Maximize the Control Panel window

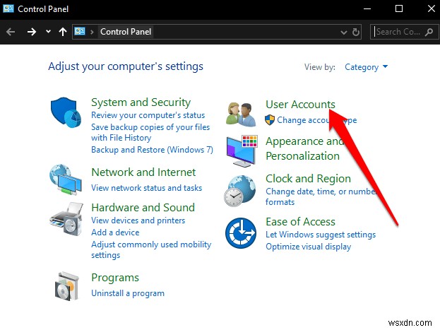(x=399, y=8)
